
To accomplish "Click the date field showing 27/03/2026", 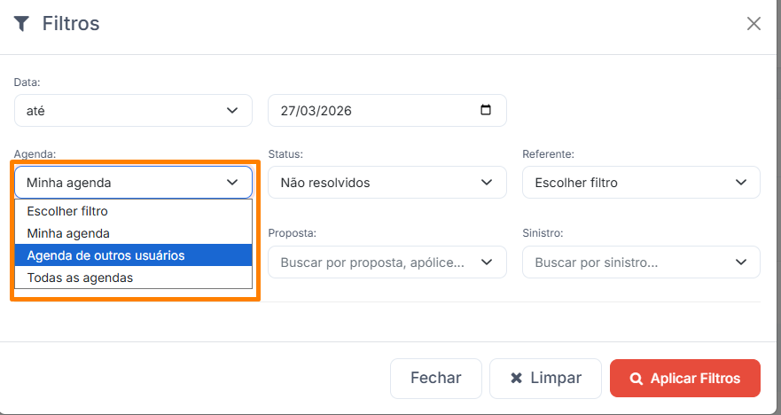I will tap(372, 111).
